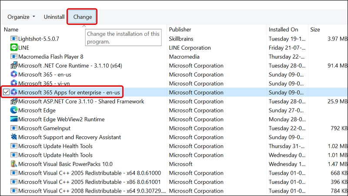Click the 396 KB size value
The width and height of the screenshot is (348, 196).
pyautogui.click(x=339, y=182)
